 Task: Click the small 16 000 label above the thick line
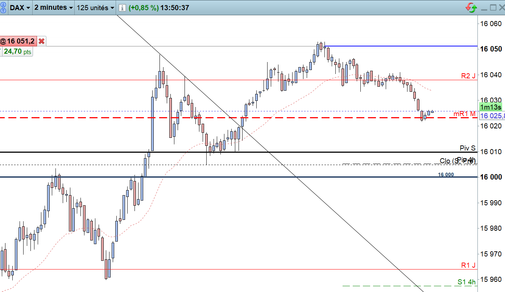click(x=446, y=174)
